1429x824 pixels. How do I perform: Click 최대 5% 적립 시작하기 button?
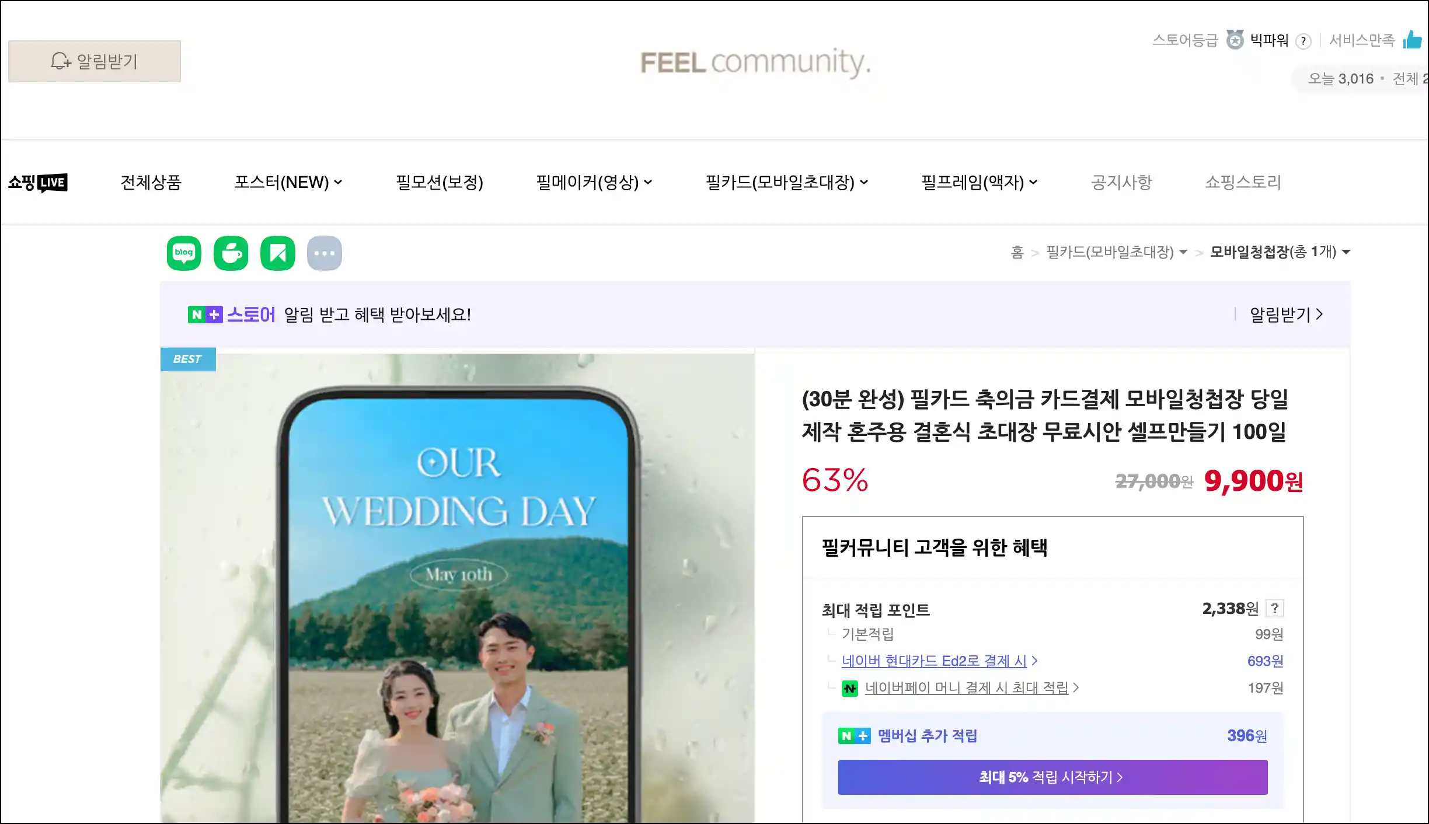pyautogui.click(x=1052, y=777)
